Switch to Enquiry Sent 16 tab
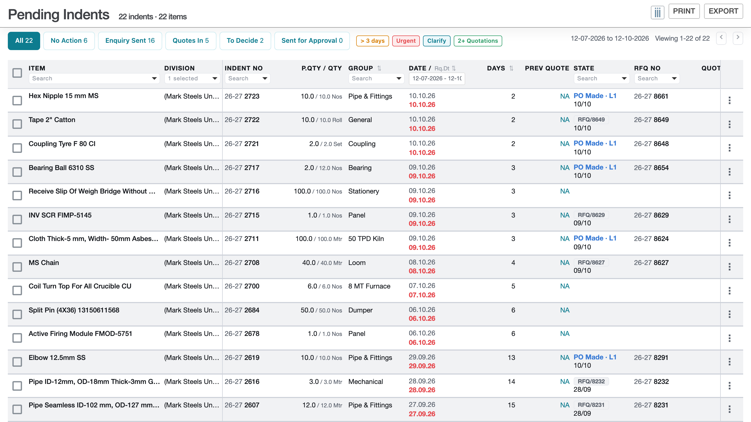This screenshot has width=751, height=422. click(x=130, y=40)
